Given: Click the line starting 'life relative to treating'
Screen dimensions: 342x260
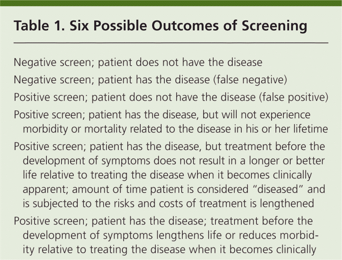Looking at the screenshot, I should point(167,175).
